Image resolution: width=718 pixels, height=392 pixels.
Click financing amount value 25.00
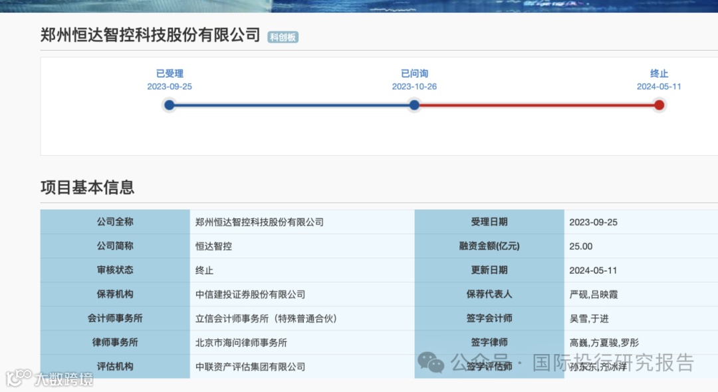coord(580,247)
